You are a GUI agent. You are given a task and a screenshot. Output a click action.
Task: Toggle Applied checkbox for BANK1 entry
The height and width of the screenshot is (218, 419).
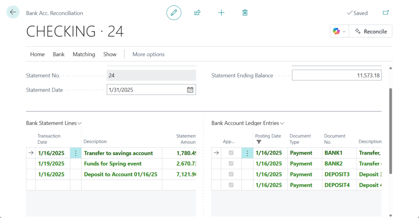[x=231, y=153]
